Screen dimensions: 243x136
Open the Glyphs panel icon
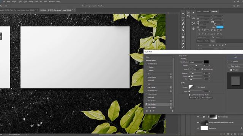(193, 18)
